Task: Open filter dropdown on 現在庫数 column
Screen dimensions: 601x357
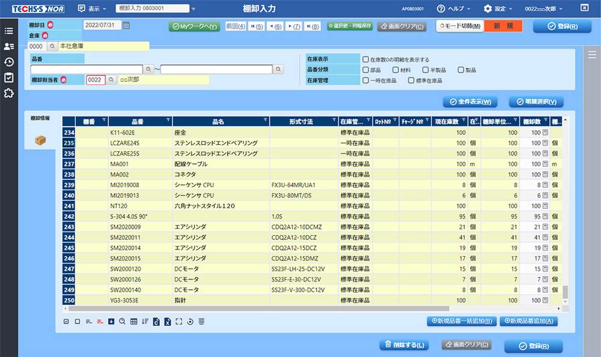Action: 464,120
